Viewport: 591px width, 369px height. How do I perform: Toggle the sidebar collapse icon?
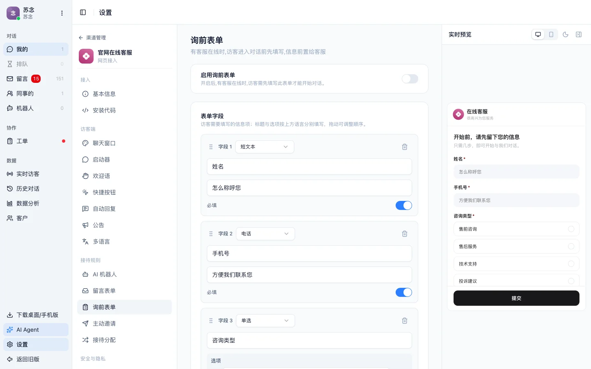[83, 12]
